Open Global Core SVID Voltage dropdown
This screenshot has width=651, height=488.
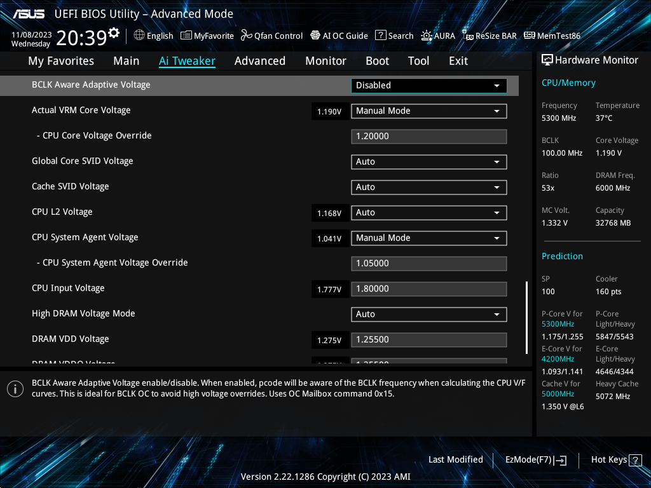[x=429, y=162]
